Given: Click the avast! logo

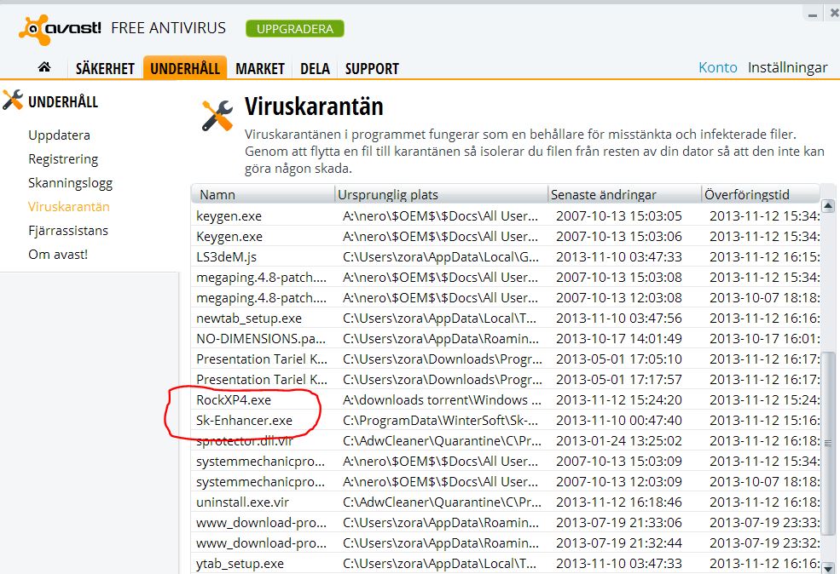Looking at the screenshot, I should click(x=60, y=29).
